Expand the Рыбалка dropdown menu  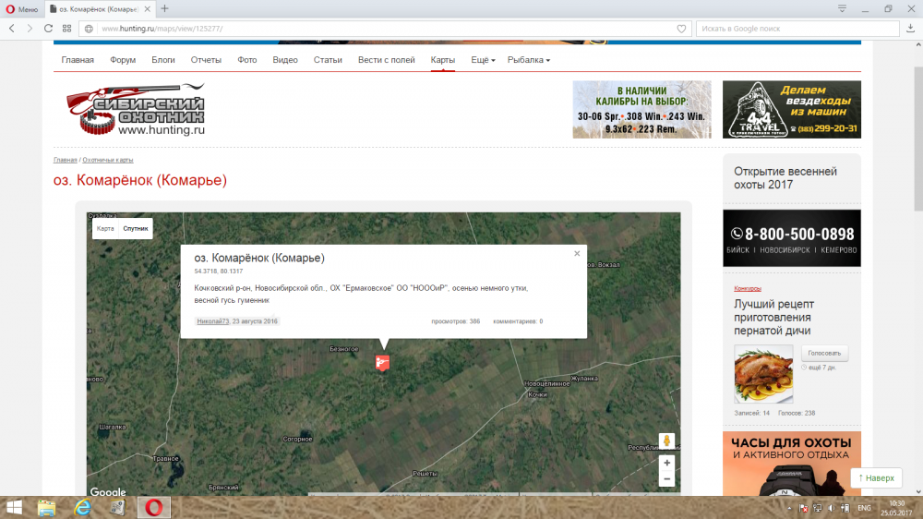529,60
